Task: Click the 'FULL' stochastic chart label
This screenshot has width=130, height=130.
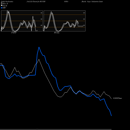Action: [x=57, y=33]
